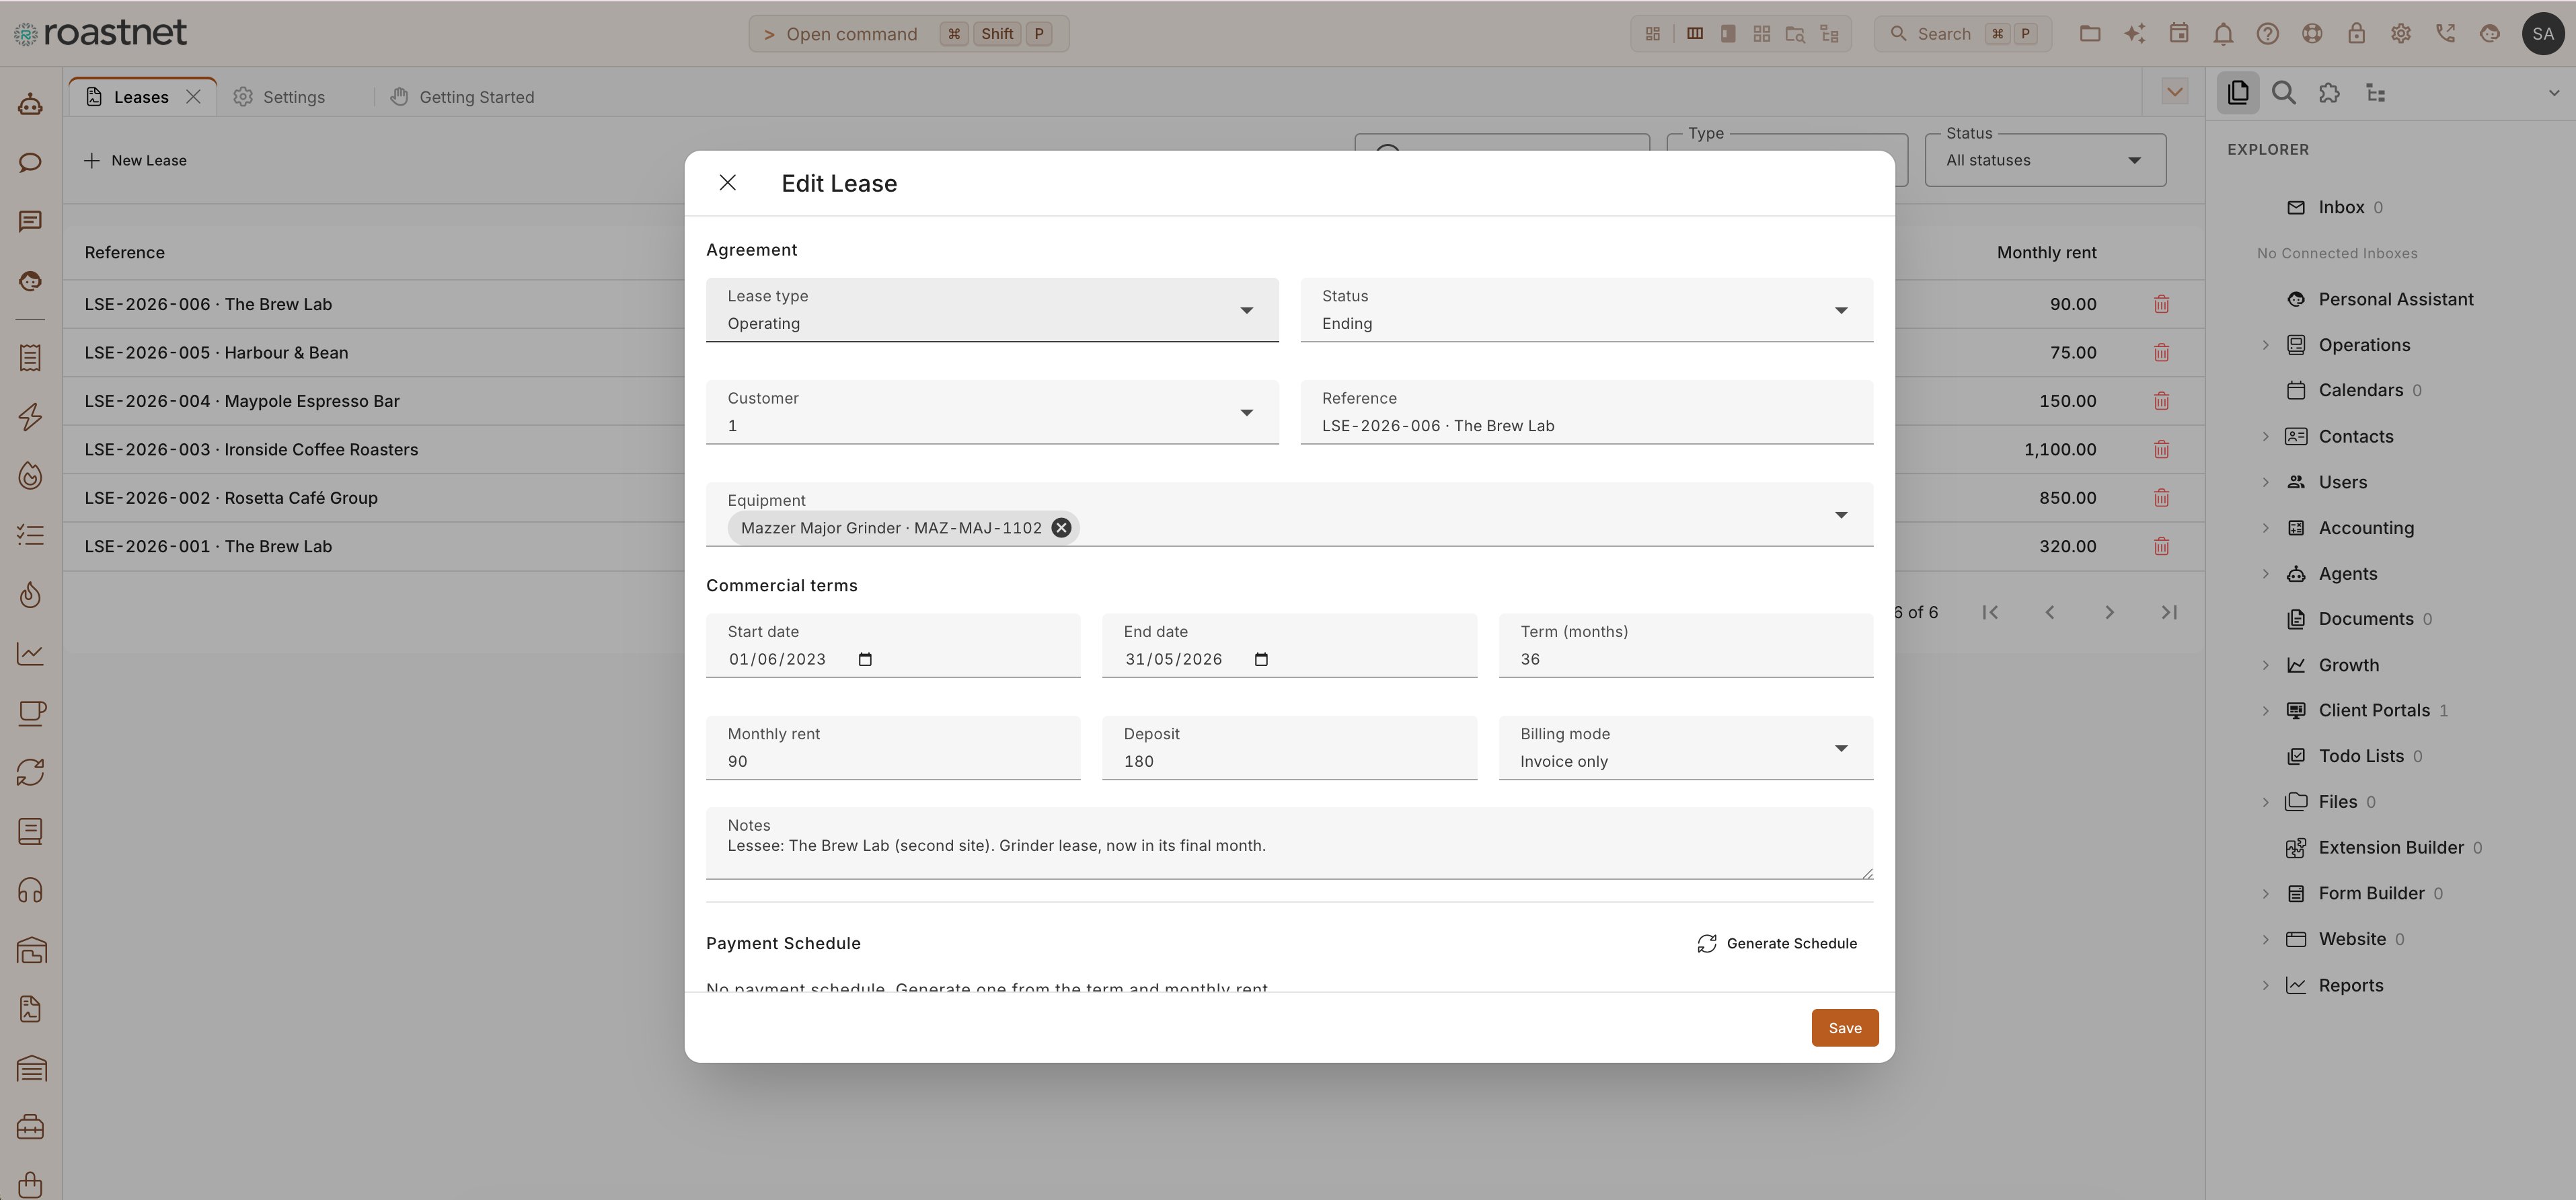
Task: Open notifications bell icon
Action: tap(2223, 34)
